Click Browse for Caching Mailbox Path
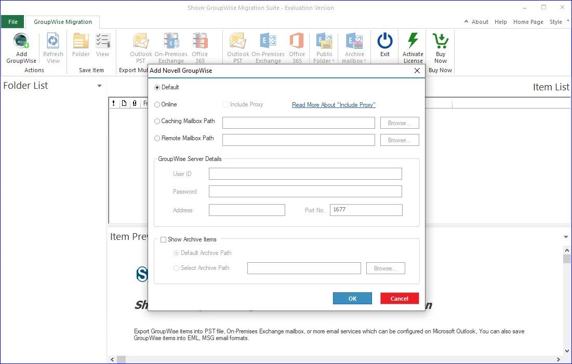 point(400,123)
